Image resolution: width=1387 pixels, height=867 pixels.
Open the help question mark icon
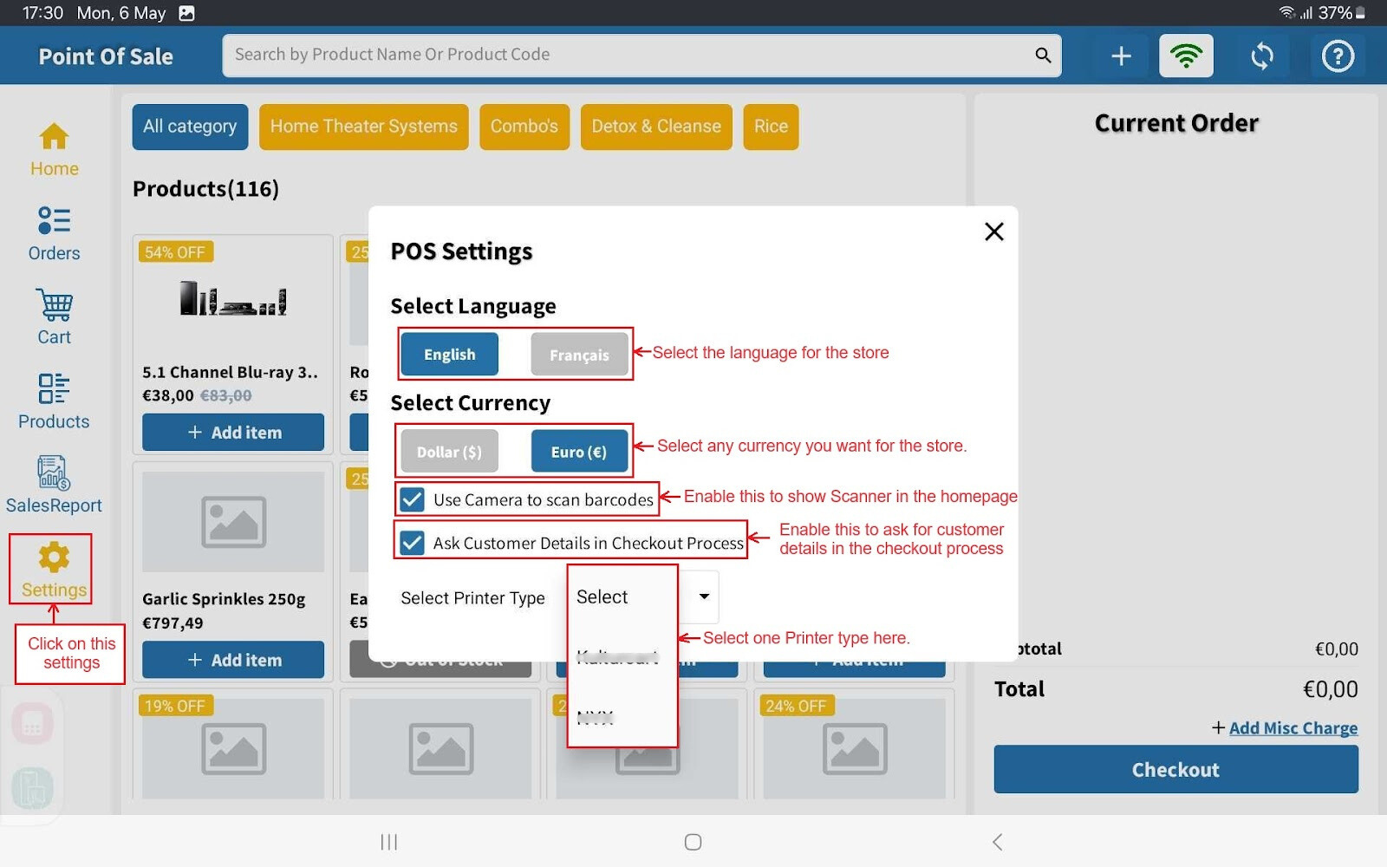click(x=1337, y=56)
